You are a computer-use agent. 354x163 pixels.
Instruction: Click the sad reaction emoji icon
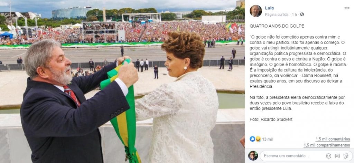coord(258,139)
